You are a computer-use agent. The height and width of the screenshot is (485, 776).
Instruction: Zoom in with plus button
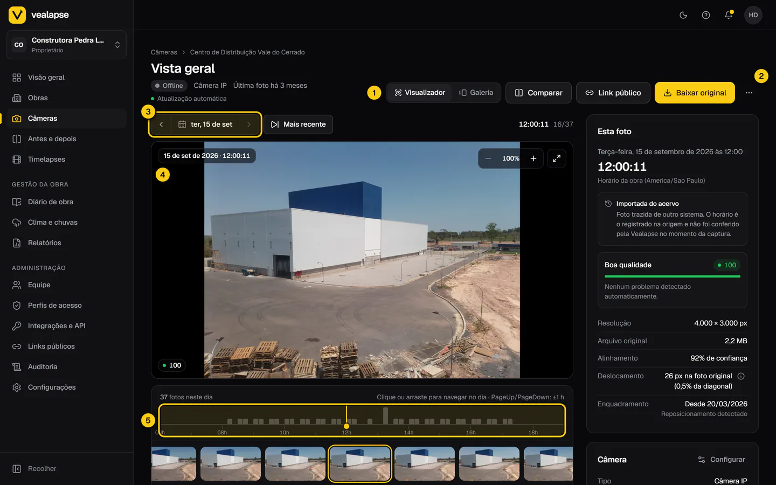[x=533, y=158]
